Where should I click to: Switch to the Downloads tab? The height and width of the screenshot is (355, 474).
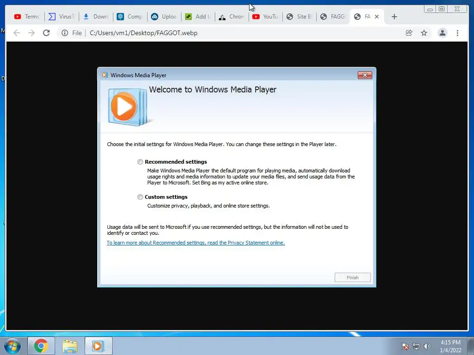point(95,17)
